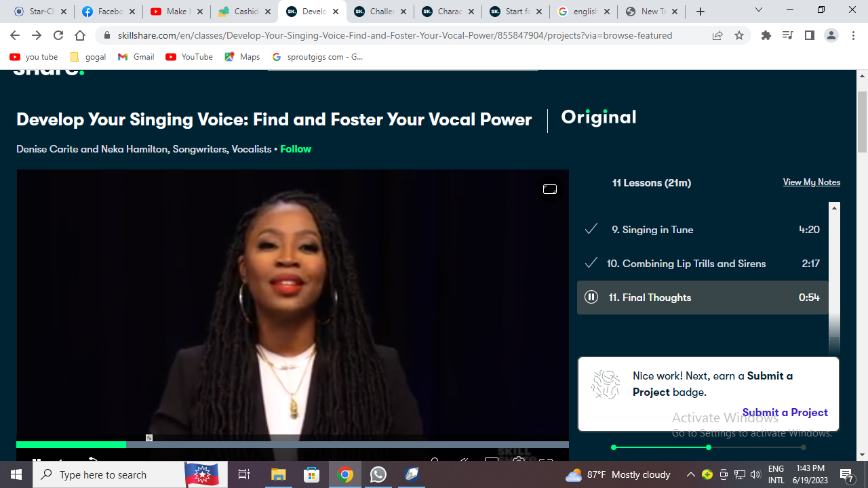Open Task View on taskbar

(x=244, y=474)
